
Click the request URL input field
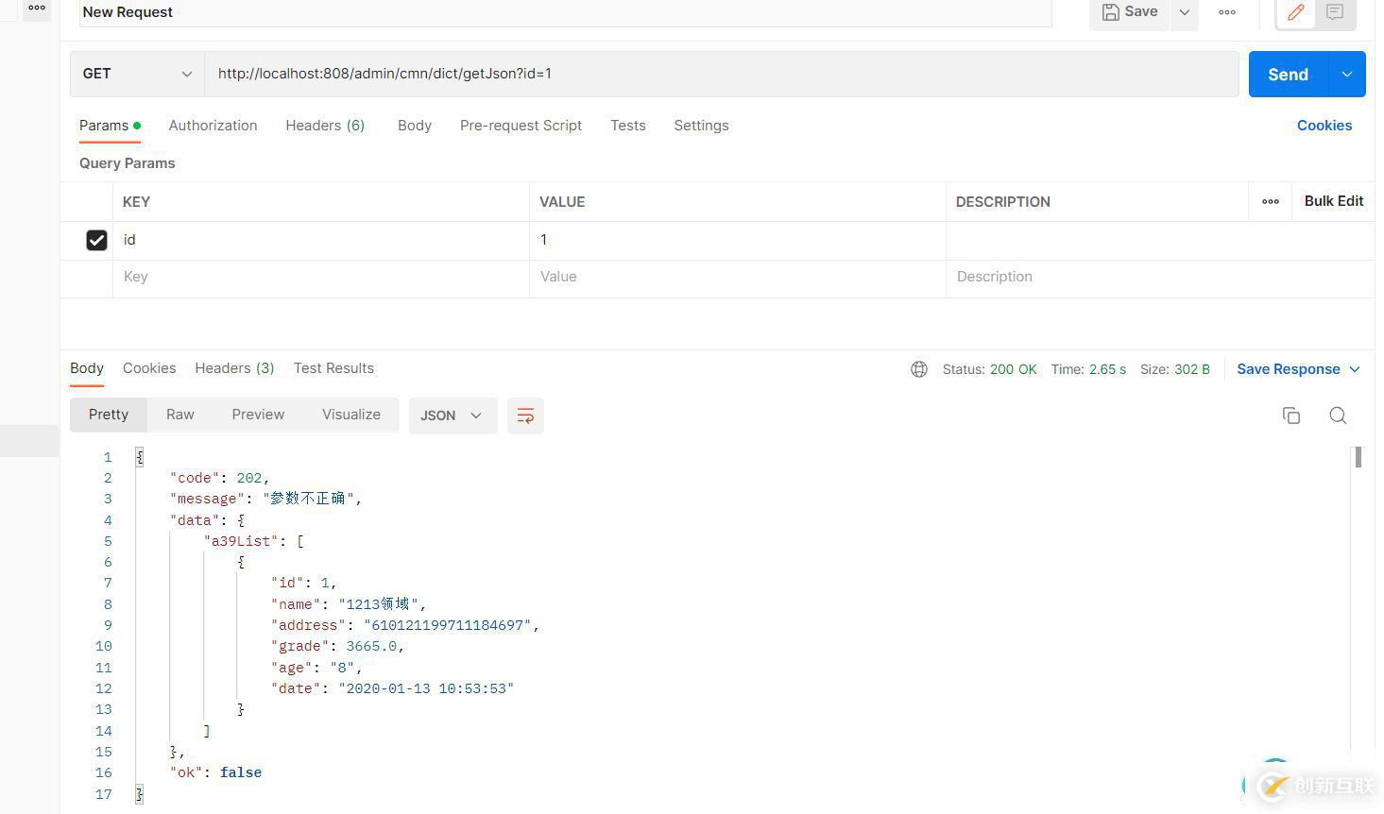pos(718,74)
